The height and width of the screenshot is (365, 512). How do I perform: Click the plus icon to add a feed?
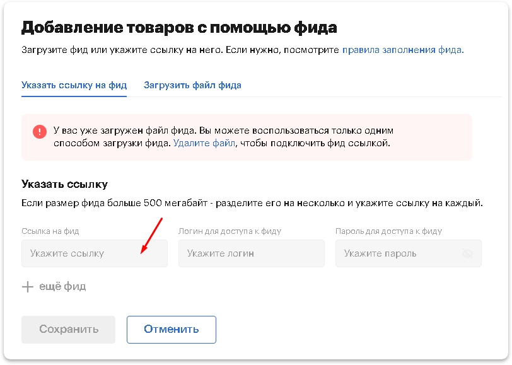coord(27,287)
